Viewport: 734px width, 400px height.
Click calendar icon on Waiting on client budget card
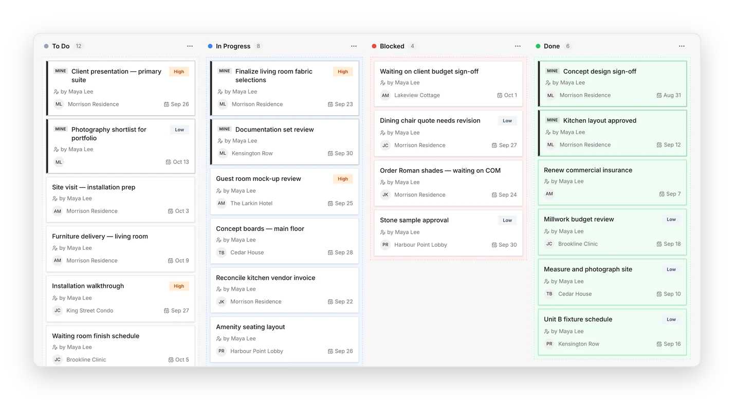point(500,95)
